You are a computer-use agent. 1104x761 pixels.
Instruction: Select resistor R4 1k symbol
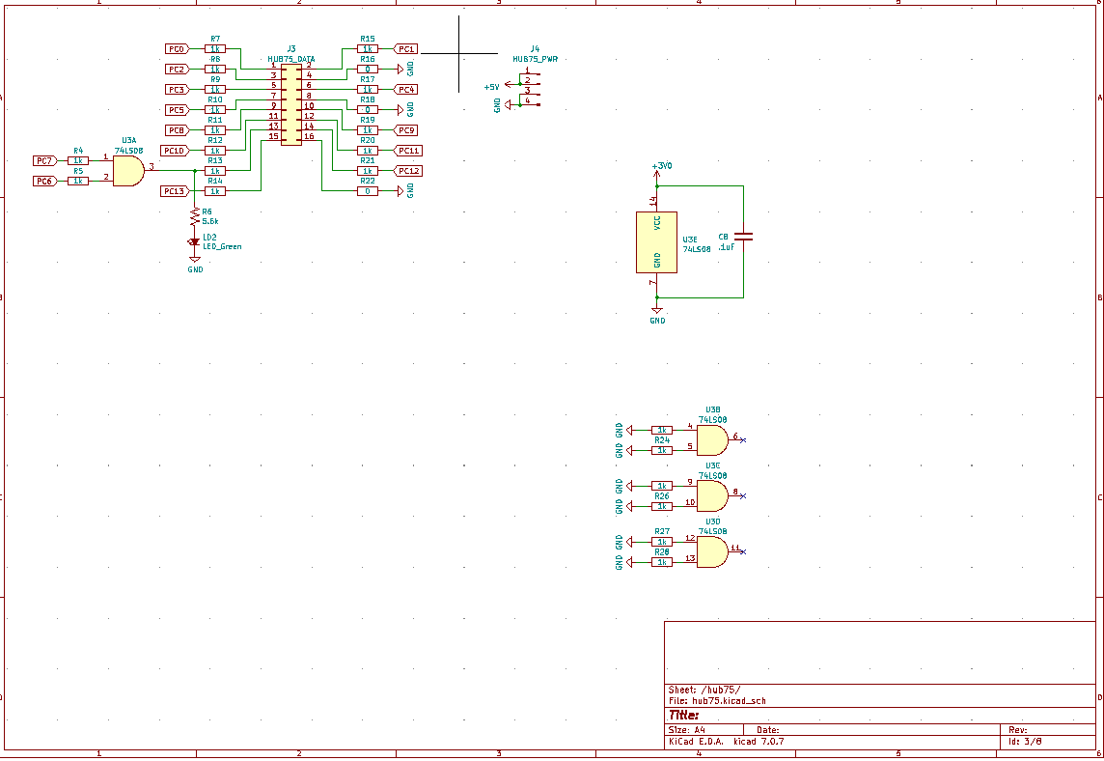click(x=78, y=161)
